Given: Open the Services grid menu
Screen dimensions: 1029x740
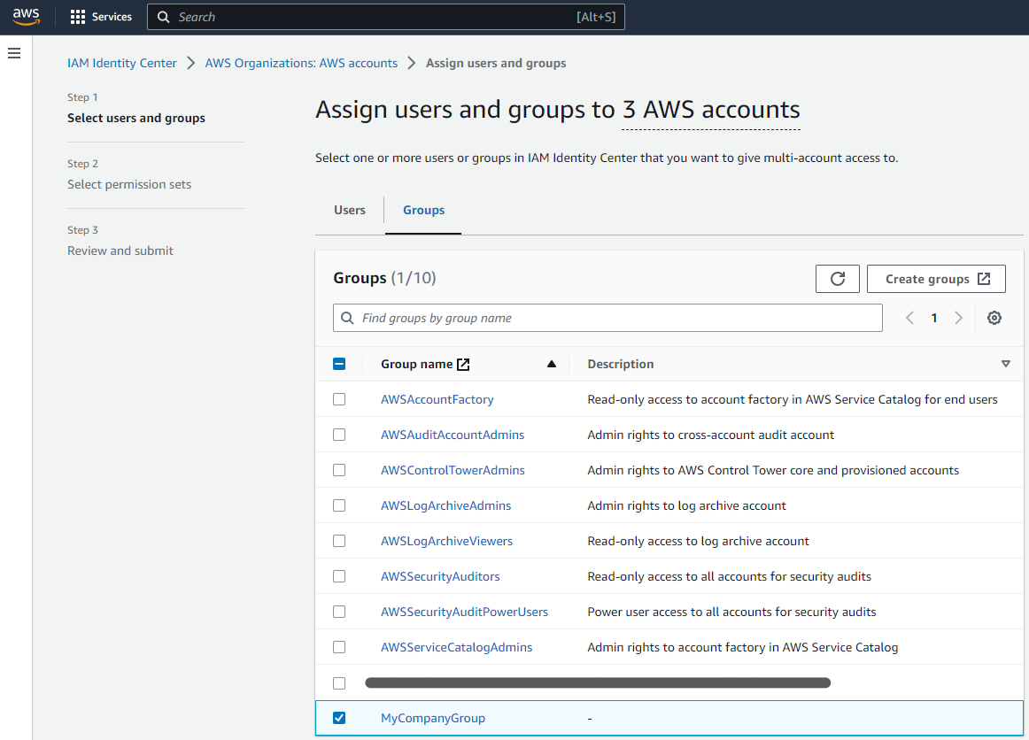Looking at the screenshot, I should pyautogui.click(x=101, y=17).
